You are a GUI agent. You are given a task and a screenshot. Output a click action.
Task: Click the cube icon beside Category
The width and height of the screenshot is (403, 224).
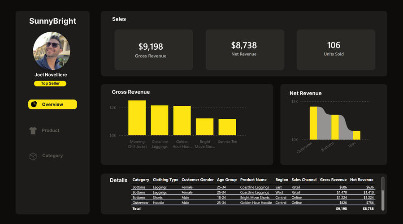33,156
